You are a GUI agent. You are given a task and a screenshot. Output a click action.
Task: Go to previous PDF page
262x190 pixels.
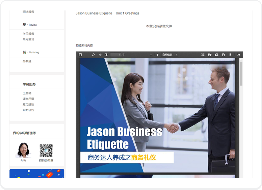pyautogui.click(x=100, y=55)
